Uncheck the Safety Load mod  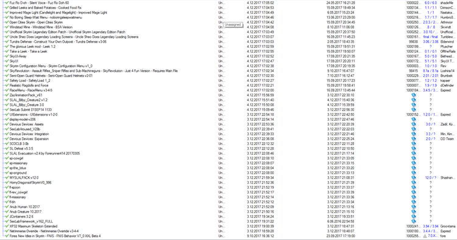click(7, 80)
